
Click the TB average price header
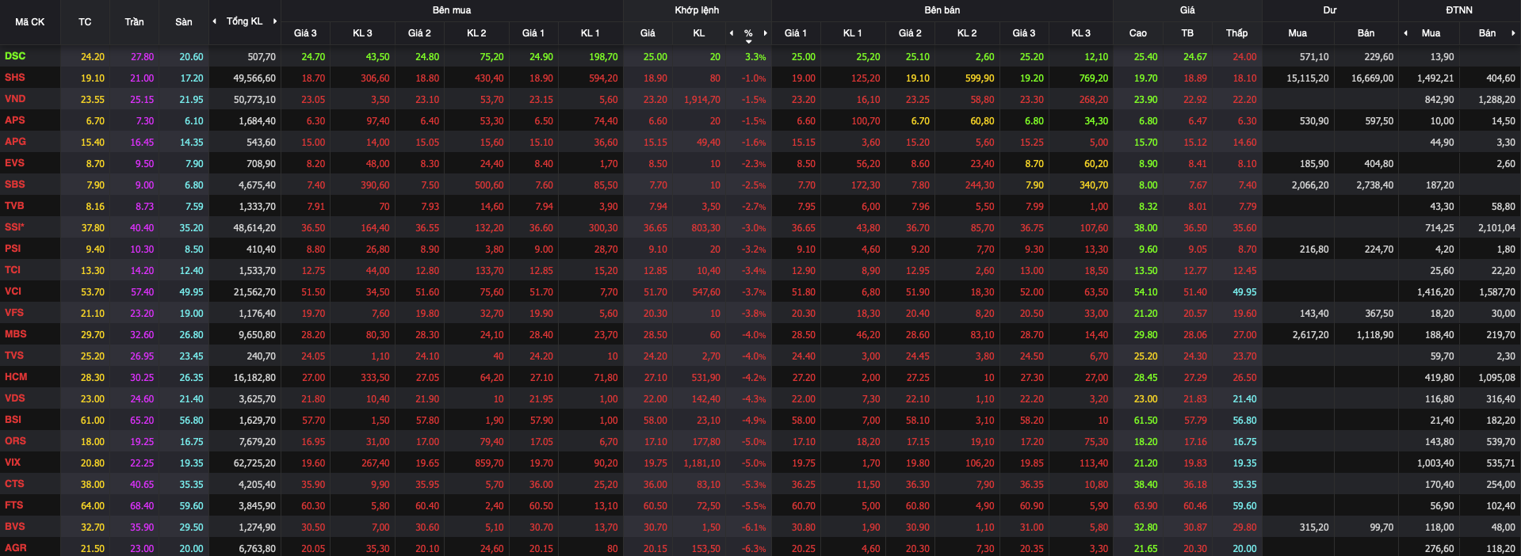click(1187, 33)
